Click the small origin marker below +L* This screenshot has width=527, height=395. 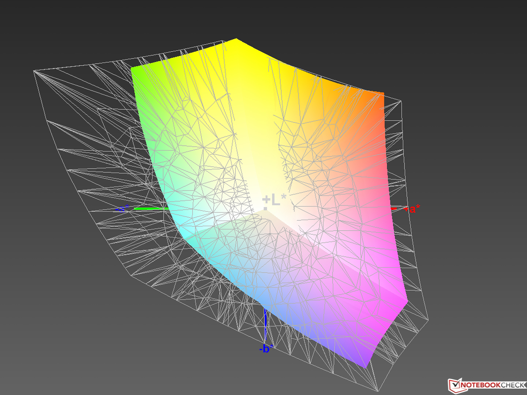(x=266, y=209)
